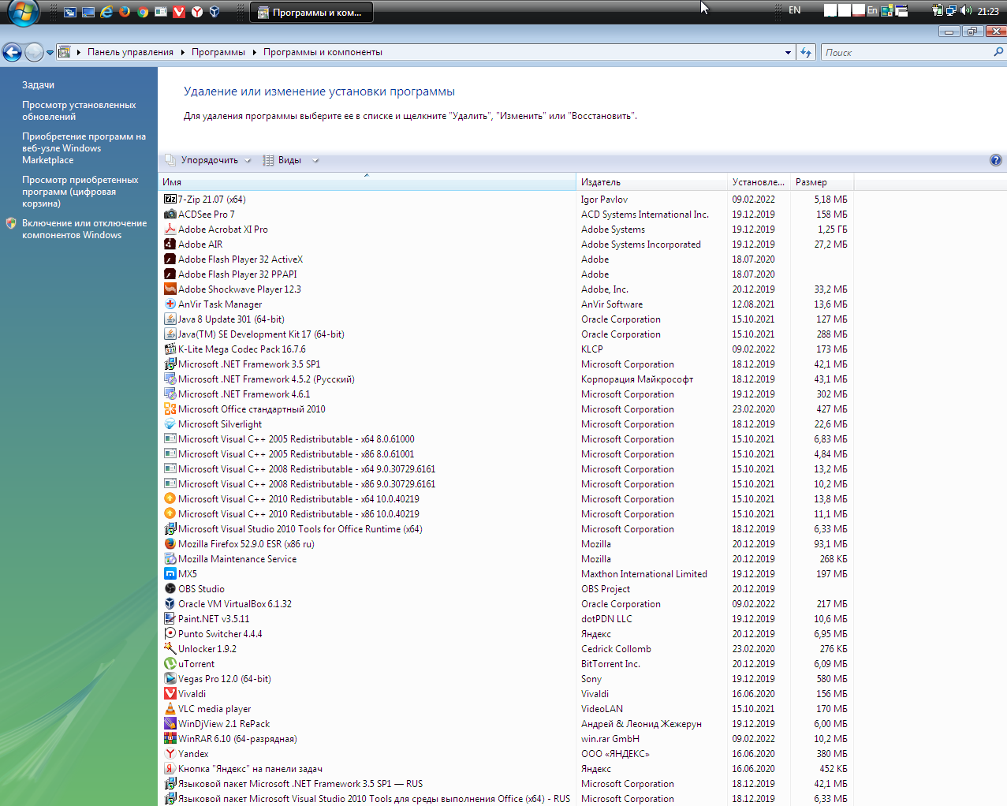This screenshot has height=806, width=1007.
Task: Click Панель управления in the breadcrumb
Action: click(x=130, y=52)
